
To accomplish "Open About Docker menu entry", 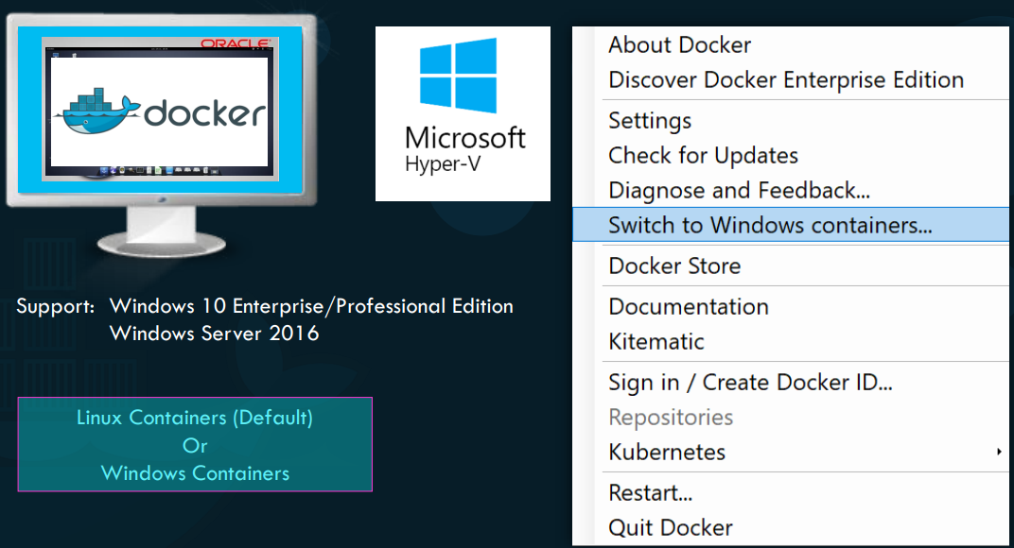I will pos(790,45).
